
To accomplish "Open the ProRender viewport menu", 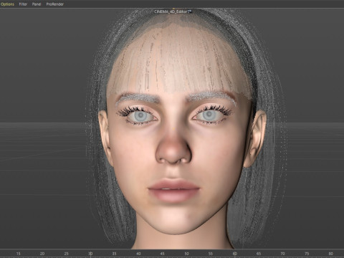I will (55, 4).
